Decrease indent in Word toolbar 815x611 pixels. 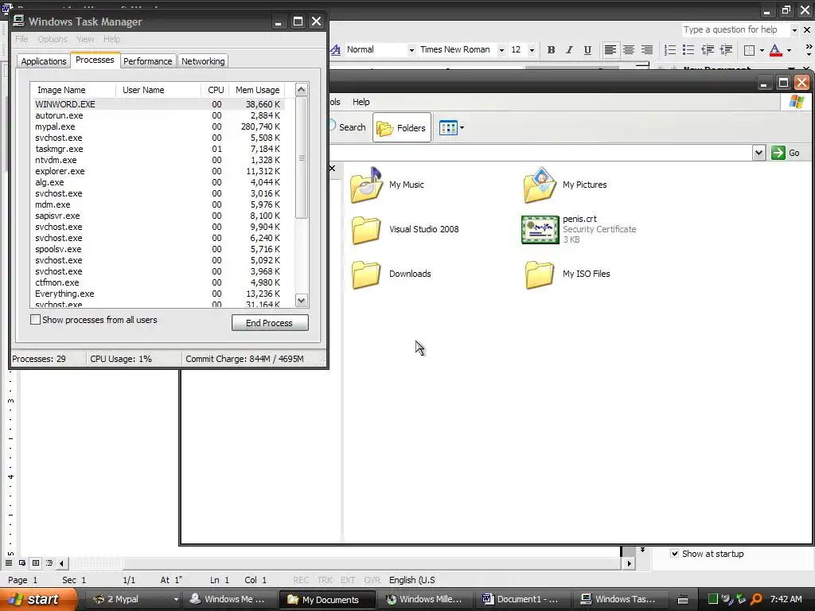pos(708,50)
